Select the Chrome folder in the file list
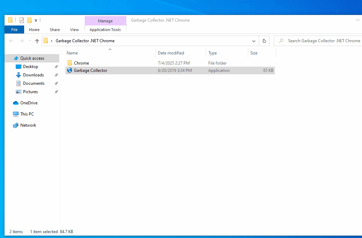362x238 pixels. (x=170, y=63)
